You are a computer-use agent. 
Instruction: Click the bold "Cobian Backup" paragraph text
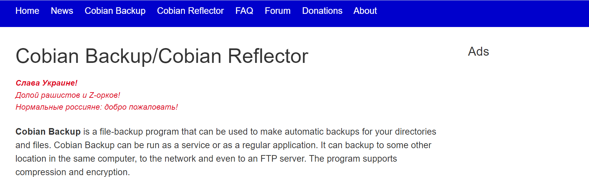48,132
